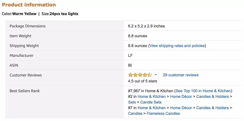This screenshot has height=121, width=244.
Task: Click the Product information heading
Action: click(x=29, y=5)
